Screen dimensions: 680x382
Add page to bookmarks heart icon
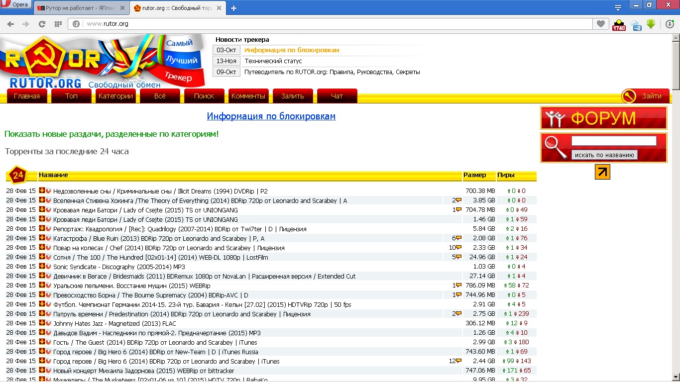tap(601, 24)
